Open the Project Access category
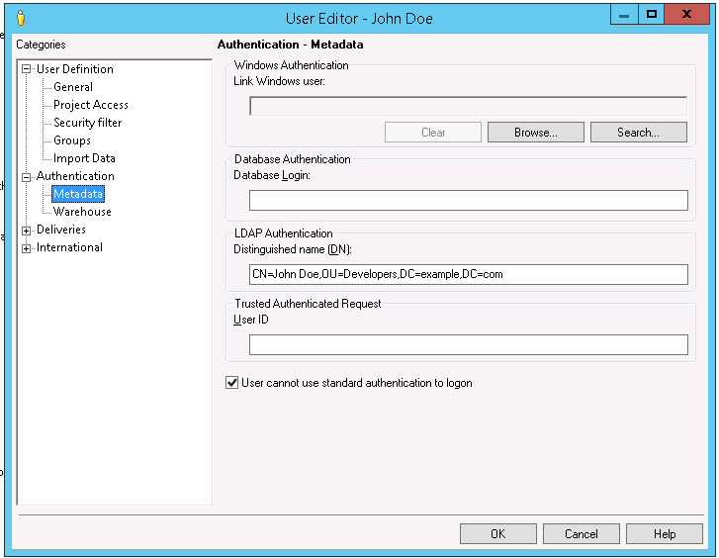The height and width of the screenshot is (558, 719). point(90,105)
